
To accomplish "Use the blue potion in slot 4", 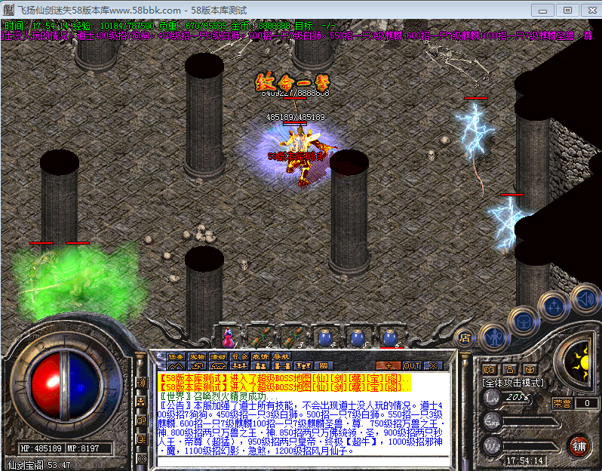I will [326, 338].
